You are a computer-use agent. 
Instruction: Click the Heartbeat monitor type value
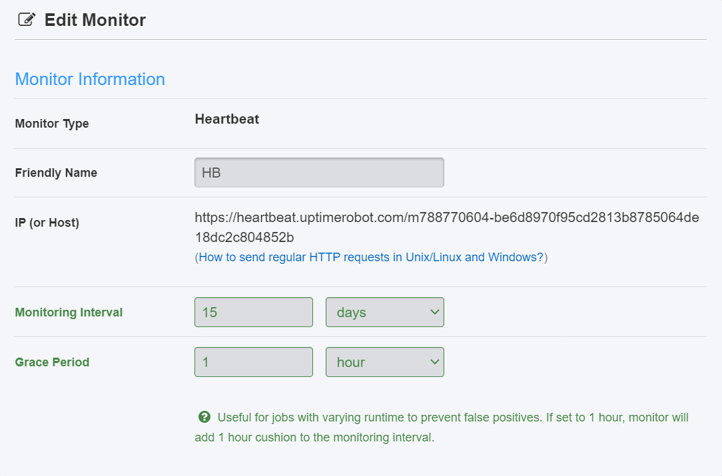227,119
